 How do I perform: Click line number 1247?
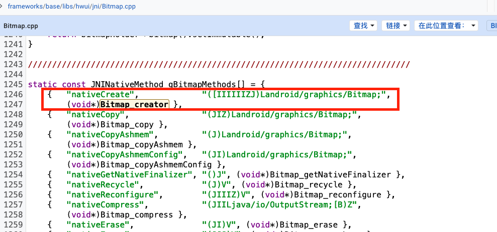pyautogui.click(x=13, y=105)
